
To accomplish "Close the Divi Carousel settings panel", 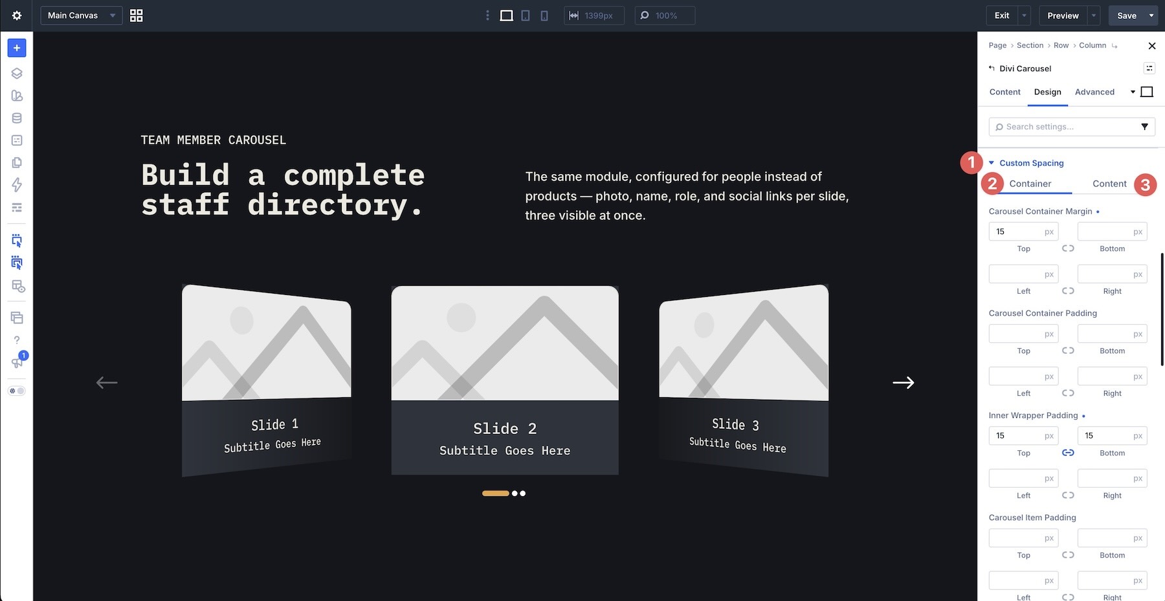I will pos(1151,46).
